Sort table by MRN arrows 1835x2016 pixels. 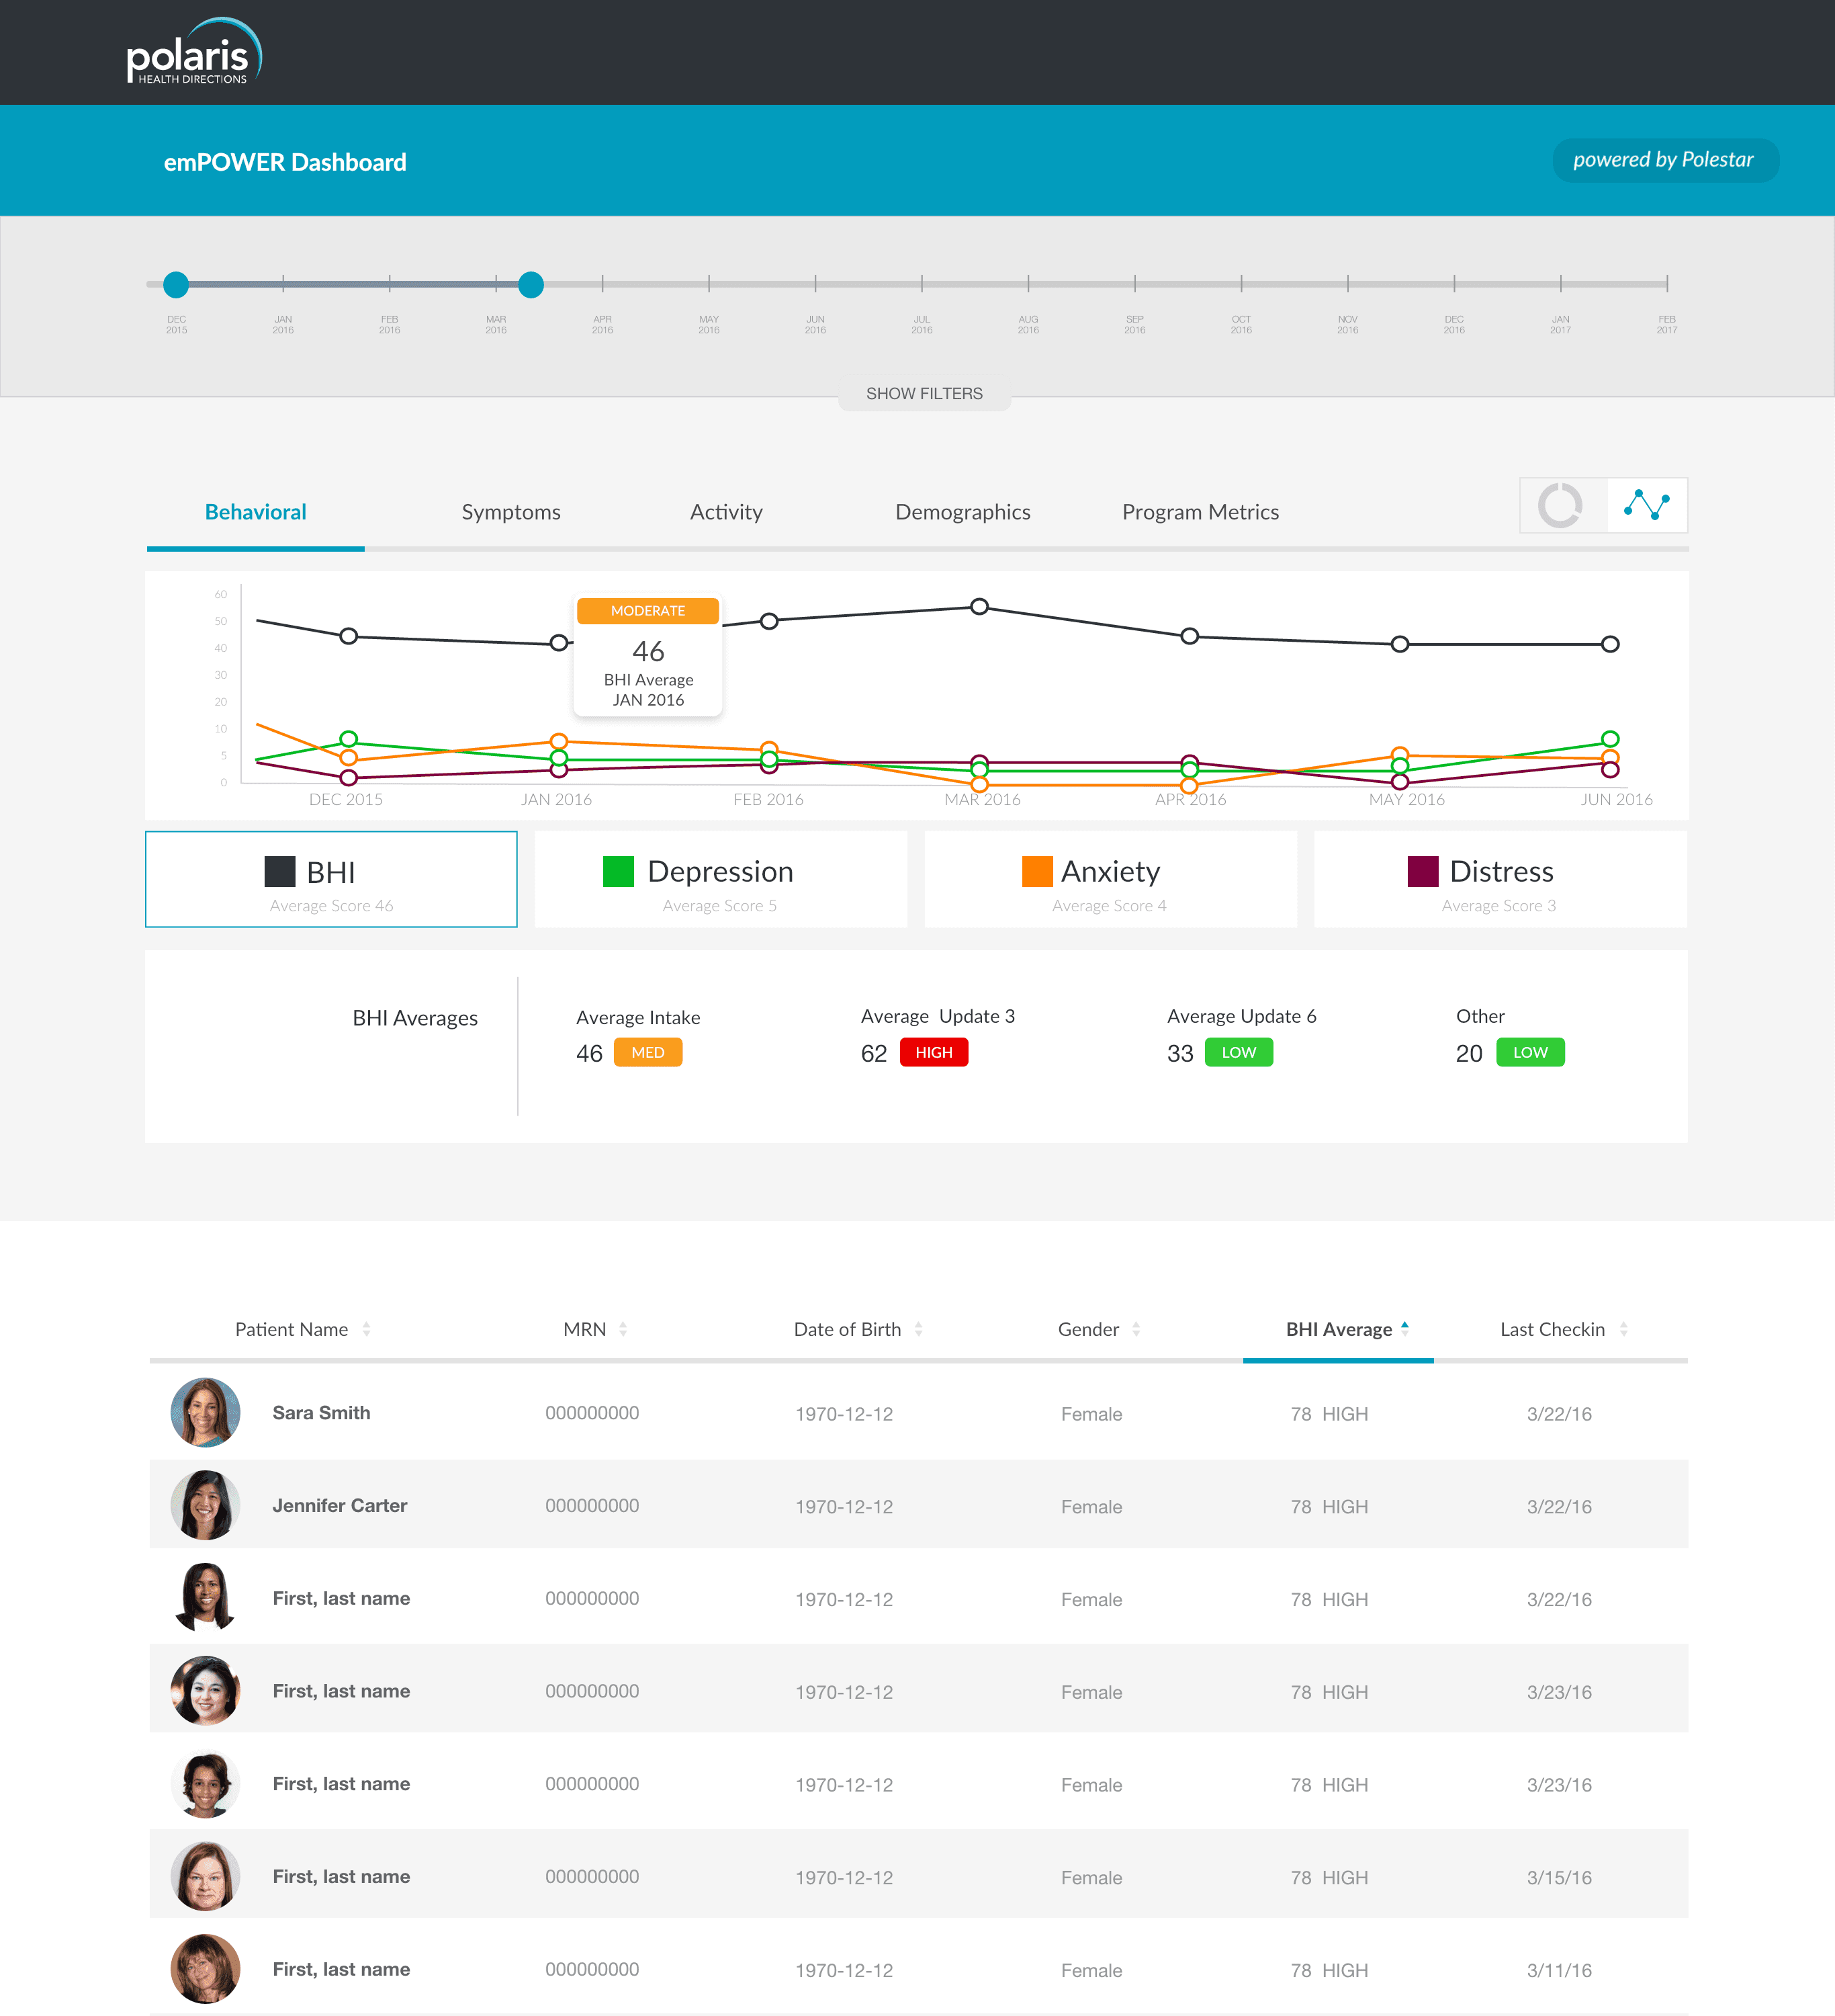coord(623,1329)
